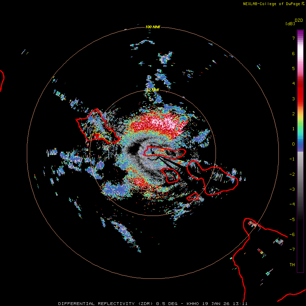The height and width of the screenshot is (306, 306).
Task: Click the TH threshold label on the scale
Action: [292, 265]
